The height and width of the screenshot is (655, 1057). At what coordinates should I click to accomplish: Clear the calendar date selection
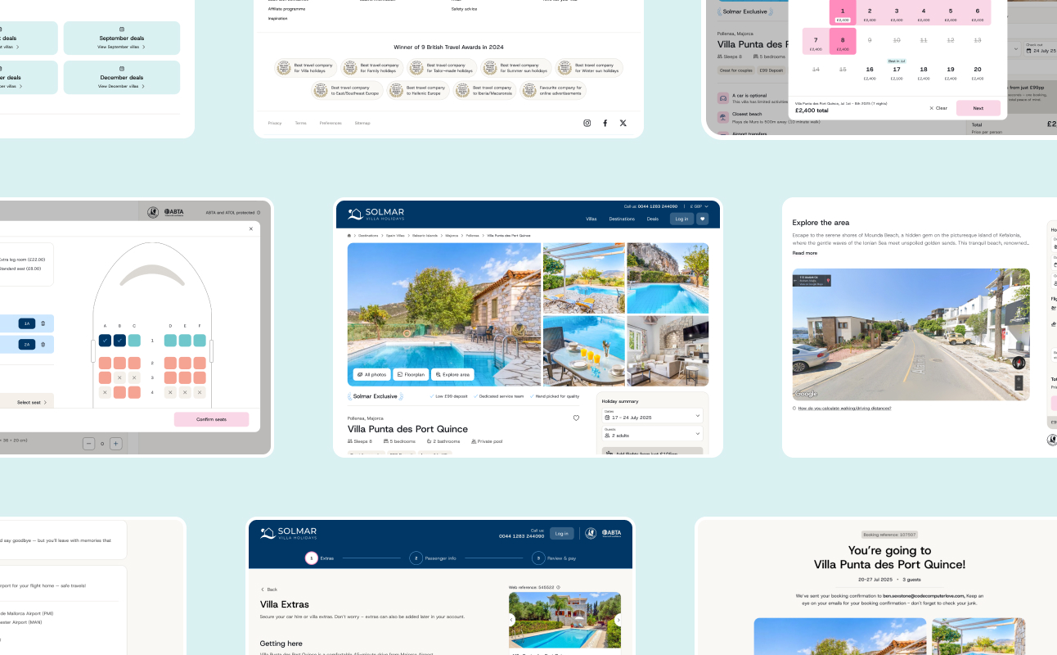[x=938, y=108]
